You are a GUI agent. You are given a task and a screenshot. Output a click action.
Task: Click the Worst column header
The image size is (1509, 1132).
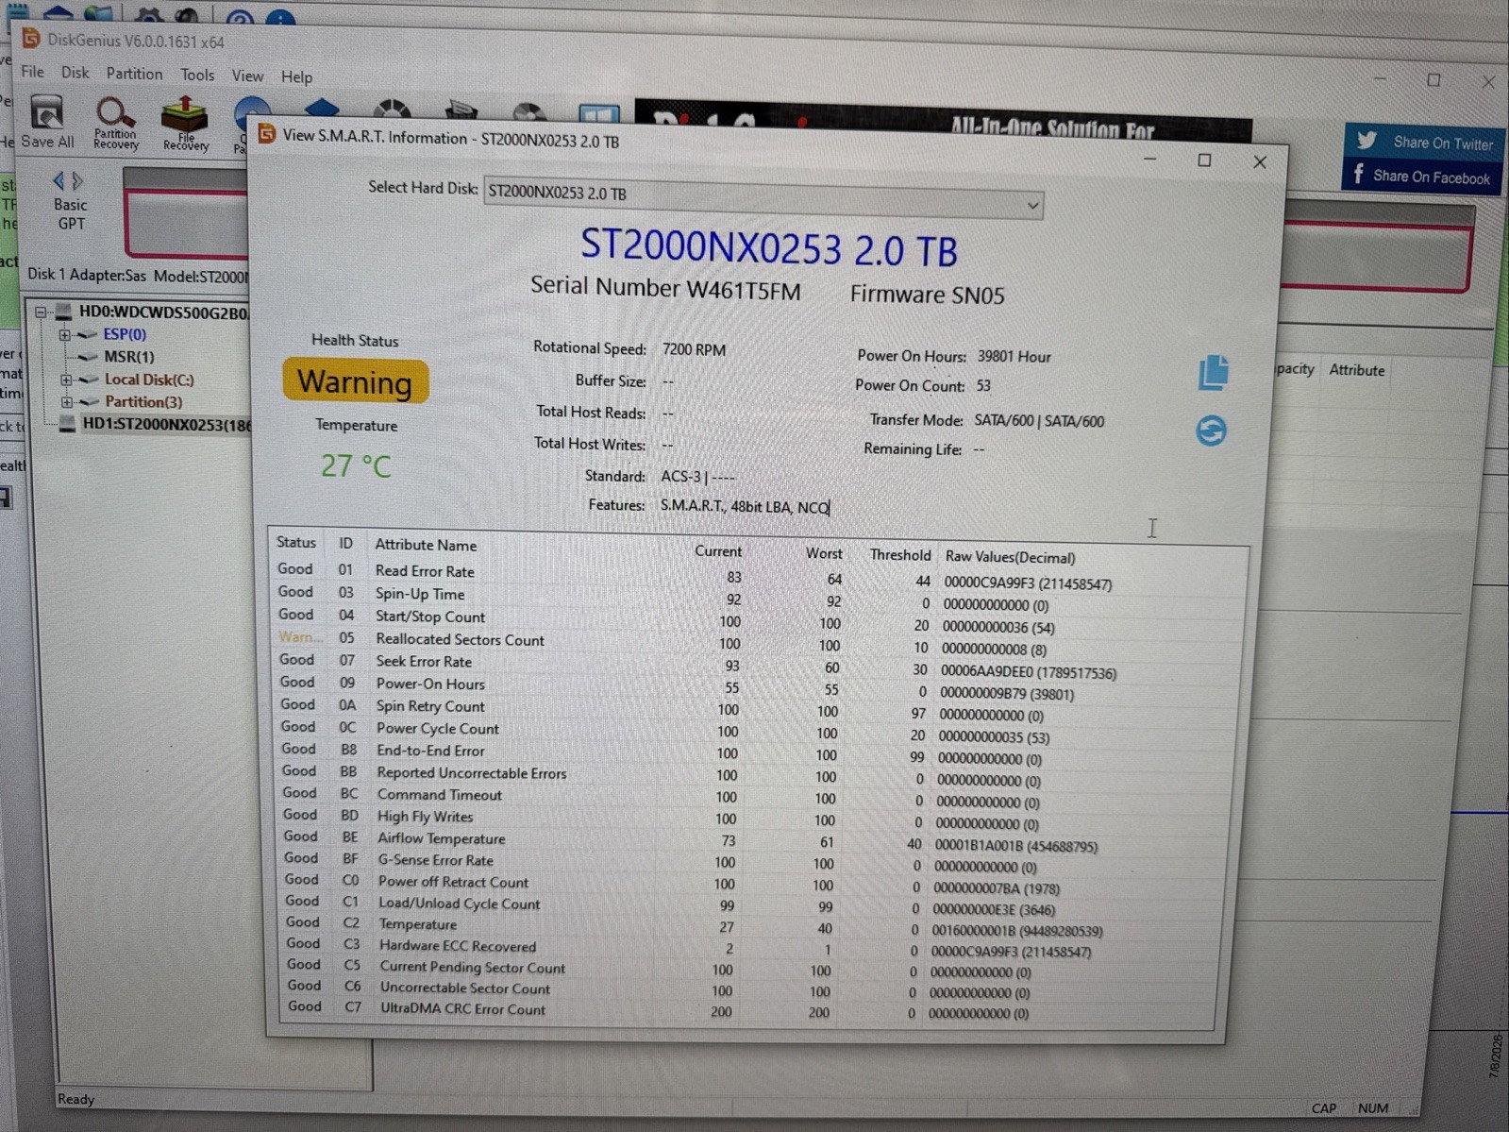pyautogui.click(x=824, y=553)
